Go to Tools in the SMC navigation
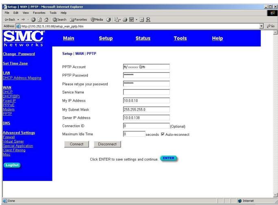Image resolution: width=278 pixels, height=205 pixels. 180,38
